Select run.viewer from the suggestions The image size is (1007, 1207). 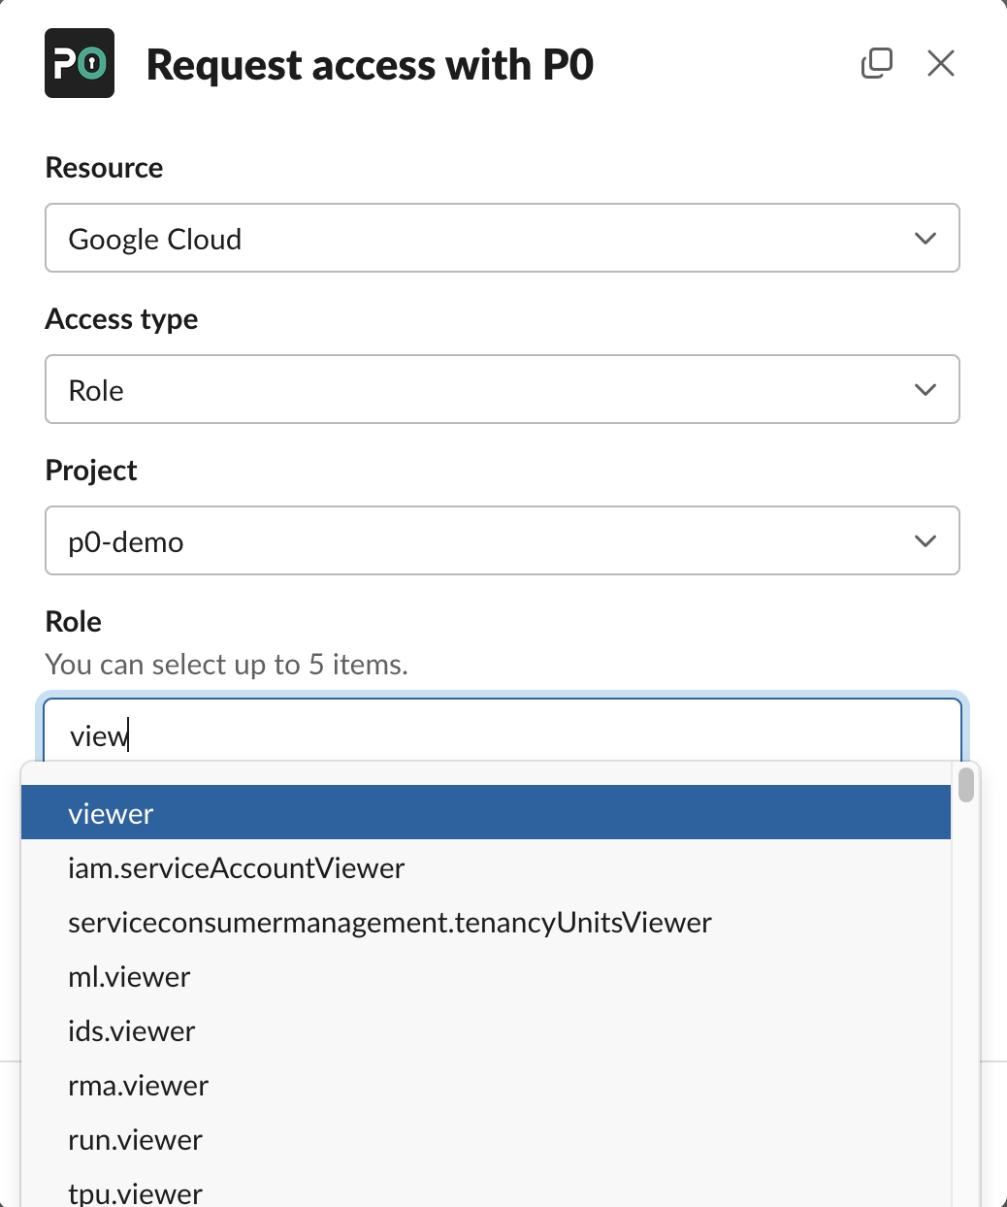pos(136,1140)
